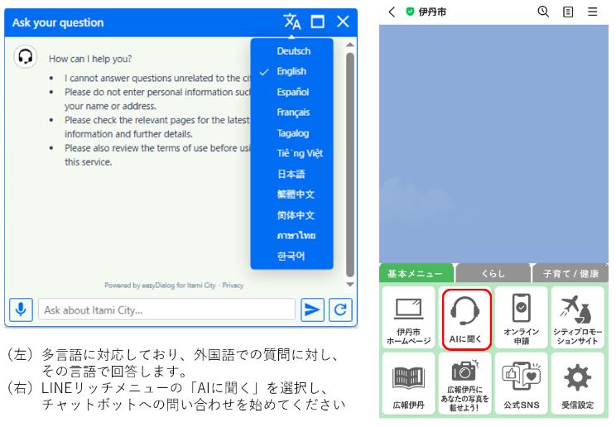The width and height of the screenshot is (616, 427).
Task: Pick Tagalog in the language dropdown
Action: 292,133
